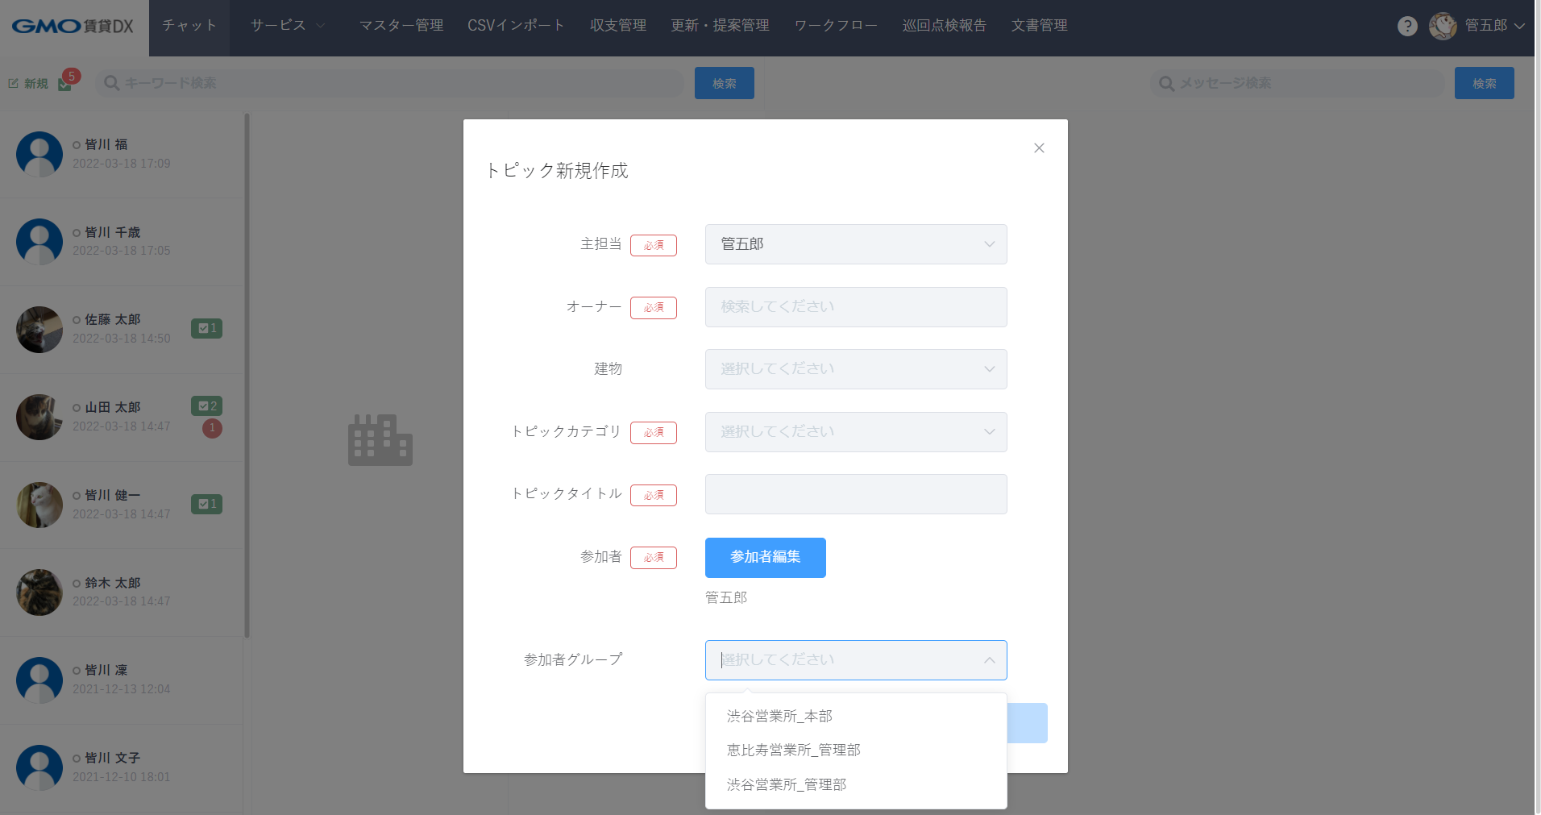Screen dimensions: 1541x815
Task: Click the help question mark icon
Action: pyautogui.click(x=1406, y=26)
